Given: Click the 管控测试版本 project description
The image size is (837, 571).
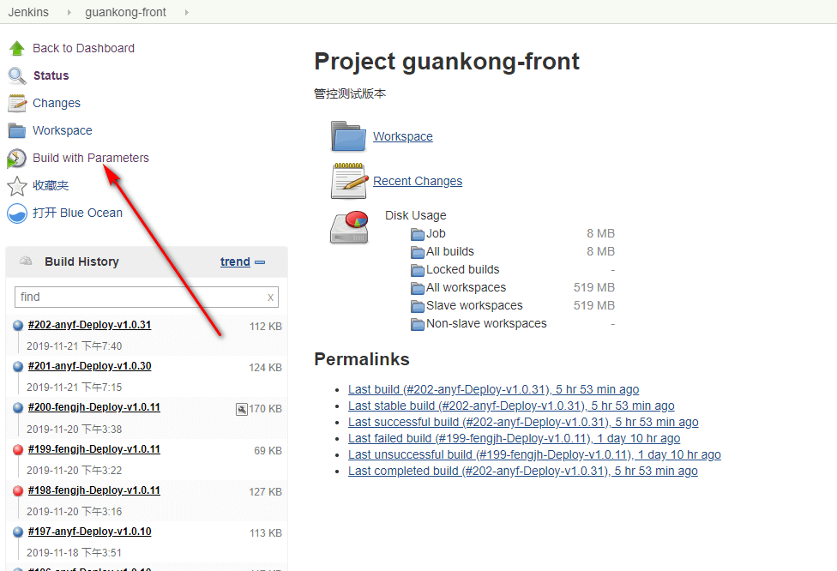Looking at the screenshot, I should tap(350, 94).
